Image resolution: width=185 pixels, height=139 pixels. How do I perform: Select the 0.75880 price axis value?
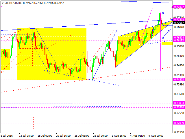point(179,46)
